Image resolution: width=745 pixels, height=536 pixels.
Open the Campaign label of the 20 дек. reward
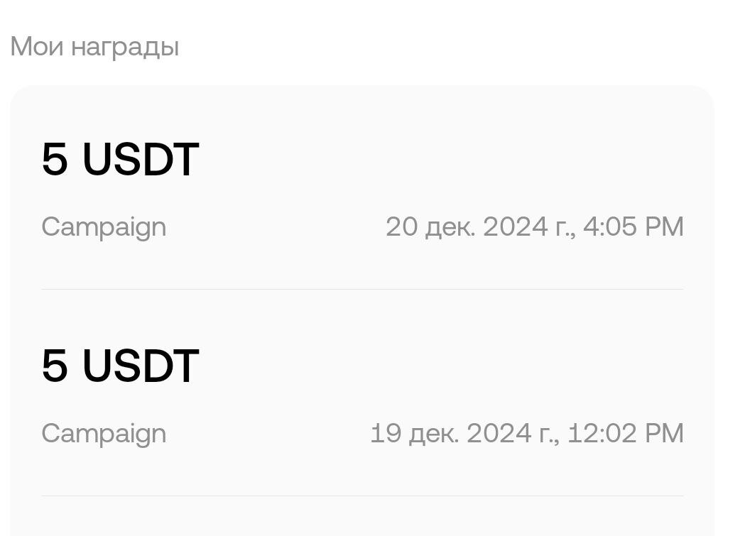click(104, 228)
